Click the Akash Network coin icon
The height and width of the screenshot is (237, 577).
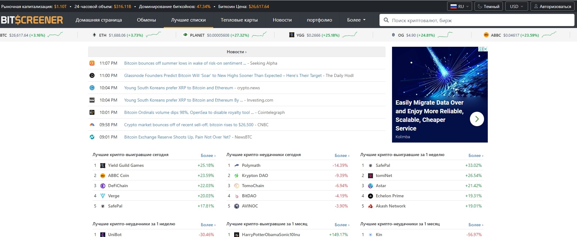pyautogui.click(x=371, y=206)
